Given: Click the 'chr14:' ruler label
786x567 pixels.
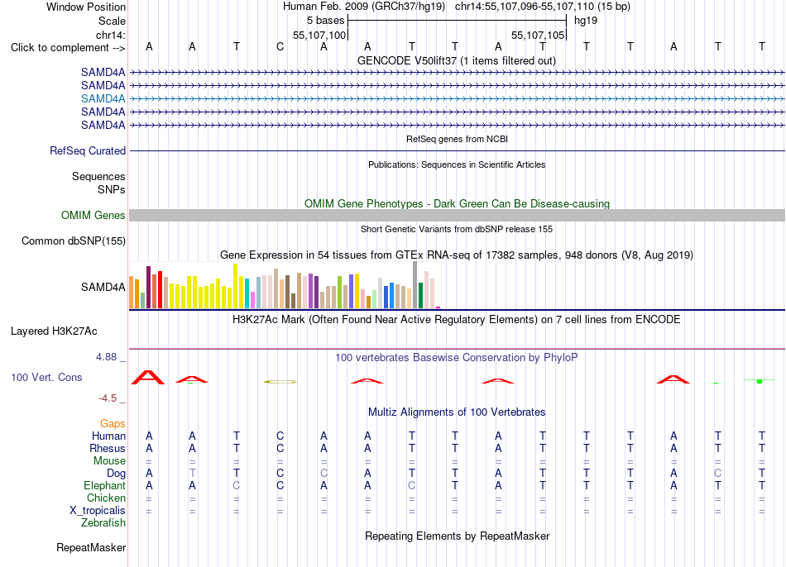Looking at the screenshot, I should [111, 35].
